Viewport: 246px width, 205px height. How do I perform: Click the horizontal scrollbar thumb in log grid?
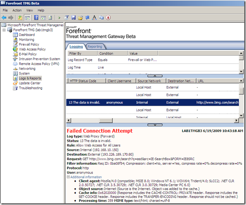click(106, 121)
